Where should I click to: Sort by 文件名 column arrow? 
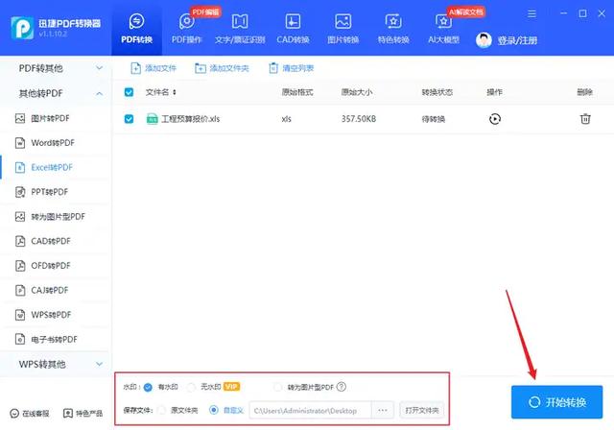pos(175,92)
